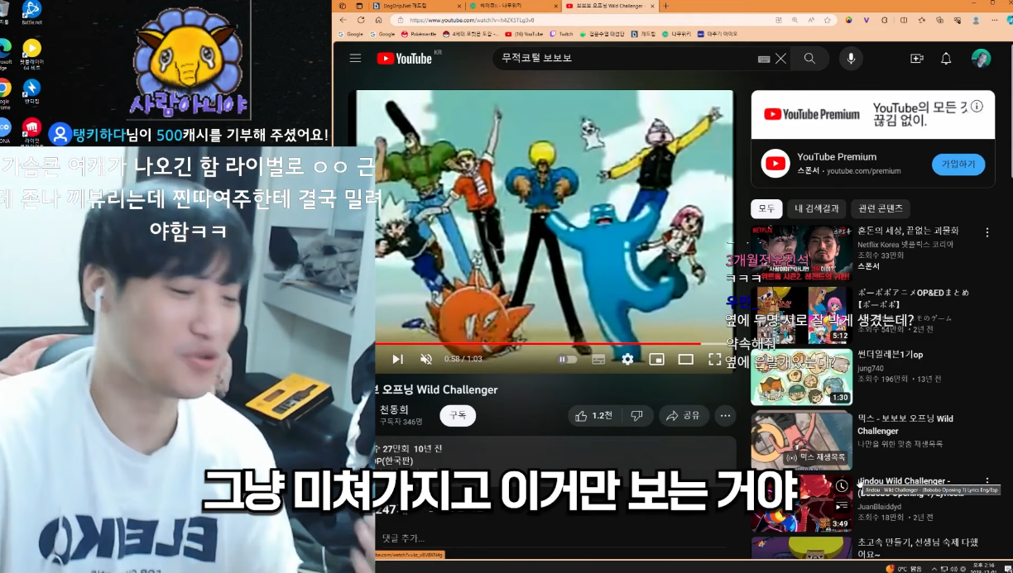Open the 초고속 만들기 recommended video title
This screenshot has width=1013, height=573.
(918, 548)
